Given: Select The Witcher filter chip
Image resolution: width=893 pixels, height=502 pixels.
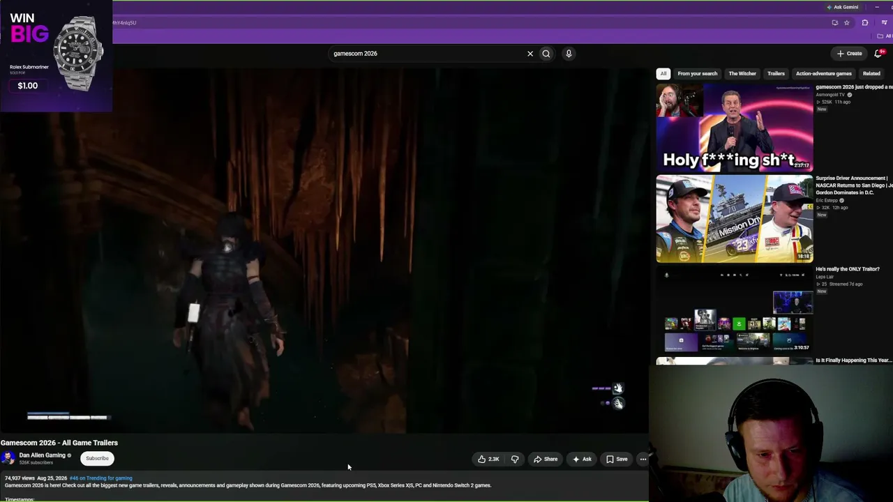Looking at the screenshot, I should point(742,73).
